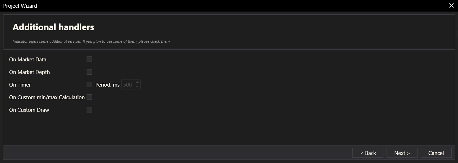This screenshot has width=458, height=163.
Task: Click the Project Wizard title bar text
Action: tap(20, 6)
